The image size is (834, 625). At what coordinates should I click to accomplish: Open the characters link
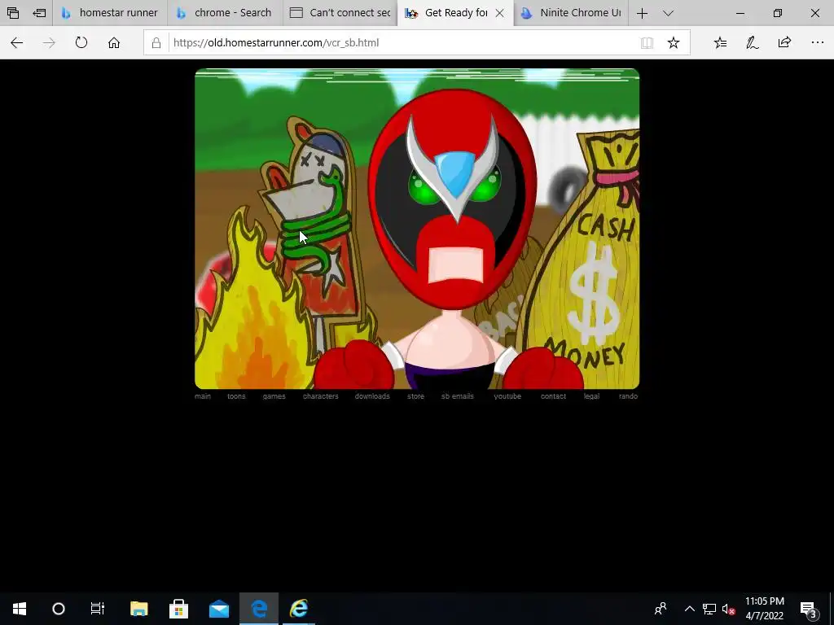click(321, 396)
